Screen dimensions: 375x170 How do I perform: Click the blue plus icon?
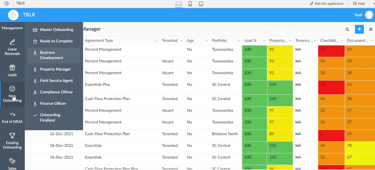[359, 29]
